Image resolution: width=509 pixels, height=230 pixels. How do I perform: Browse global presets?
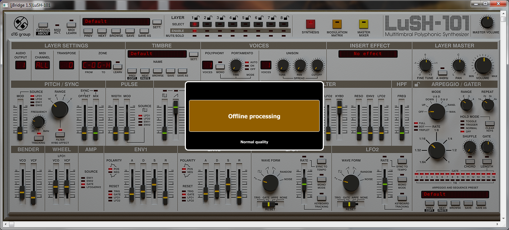pos(116,31)
